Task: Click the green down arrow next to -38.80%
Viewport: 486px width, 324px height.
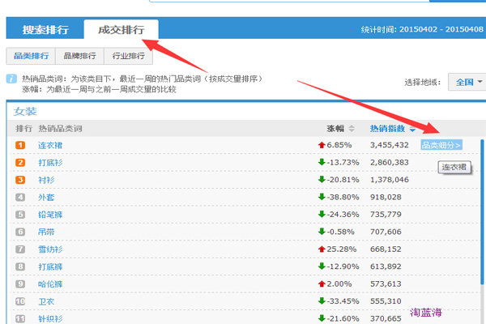Action: 322,197
